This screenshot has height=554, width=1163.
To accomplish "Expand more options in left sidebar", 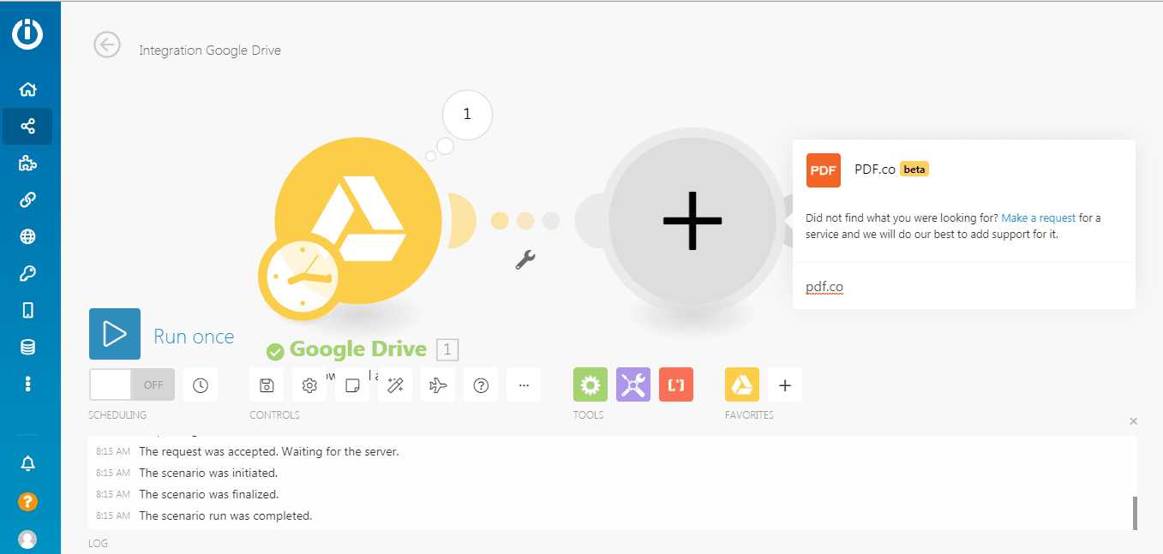I will tap(27, 384).
